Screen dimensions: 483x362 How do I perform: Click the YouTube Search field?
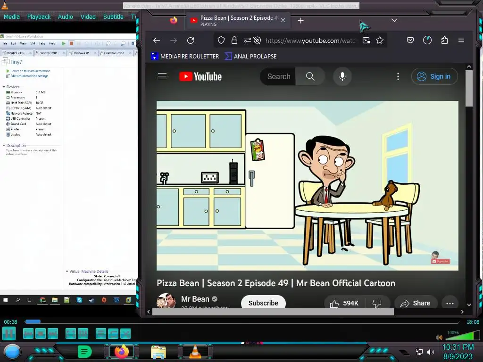point(278,76)
